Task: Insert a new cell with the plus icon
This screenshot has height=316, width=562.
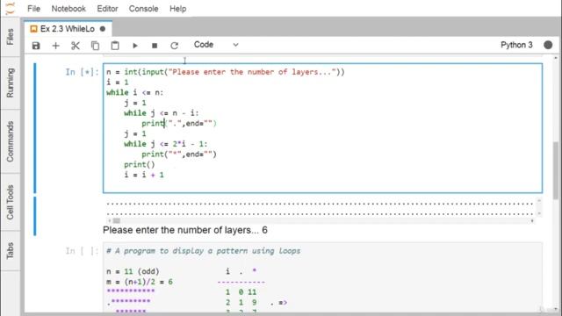Action: tap(55, 46)
